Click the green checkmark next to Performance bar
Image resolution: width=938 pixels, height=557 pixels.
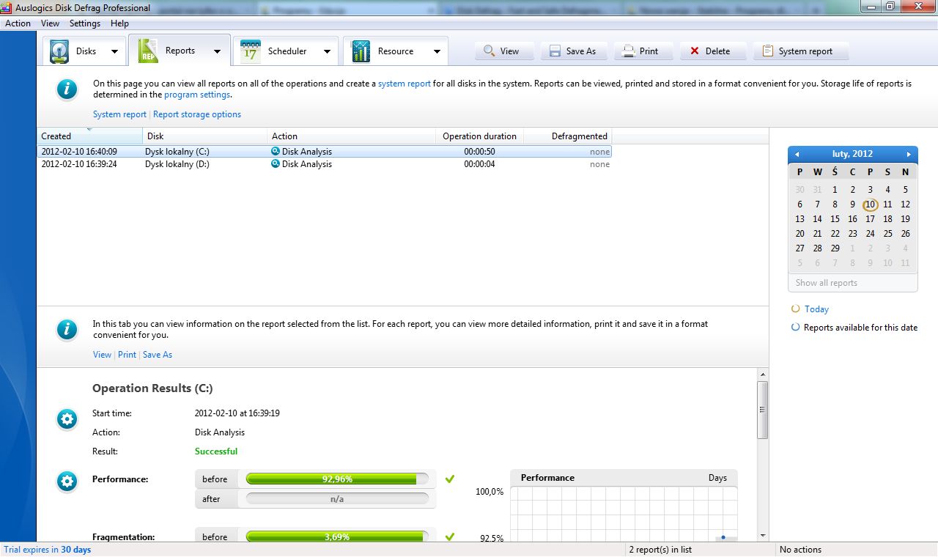click(450, 479)
